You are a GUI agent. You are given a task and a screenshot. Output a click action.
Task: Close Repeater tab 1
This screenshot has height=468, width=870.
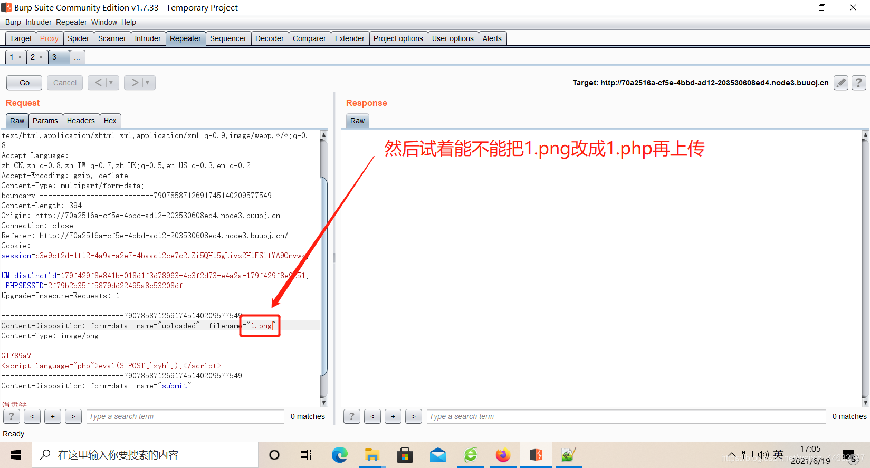[20, 57]
